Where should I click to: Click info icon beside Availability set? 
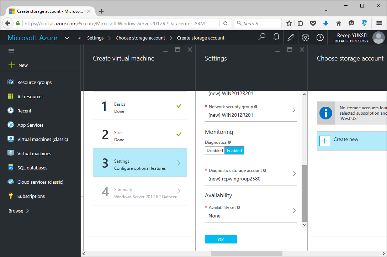238,208
